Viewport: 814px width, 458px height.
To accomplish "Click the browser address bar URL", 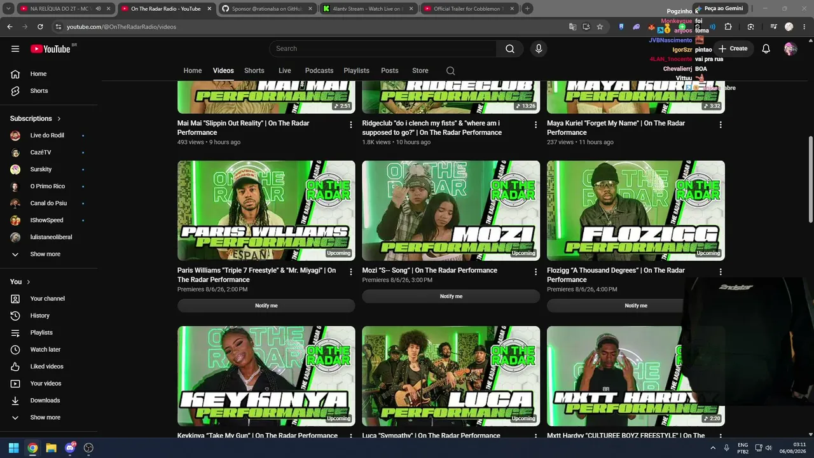I will point(121,27).
